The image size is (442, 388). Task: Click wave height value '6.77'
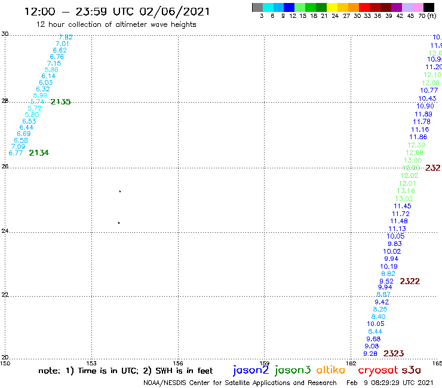[x=16, y=153]
